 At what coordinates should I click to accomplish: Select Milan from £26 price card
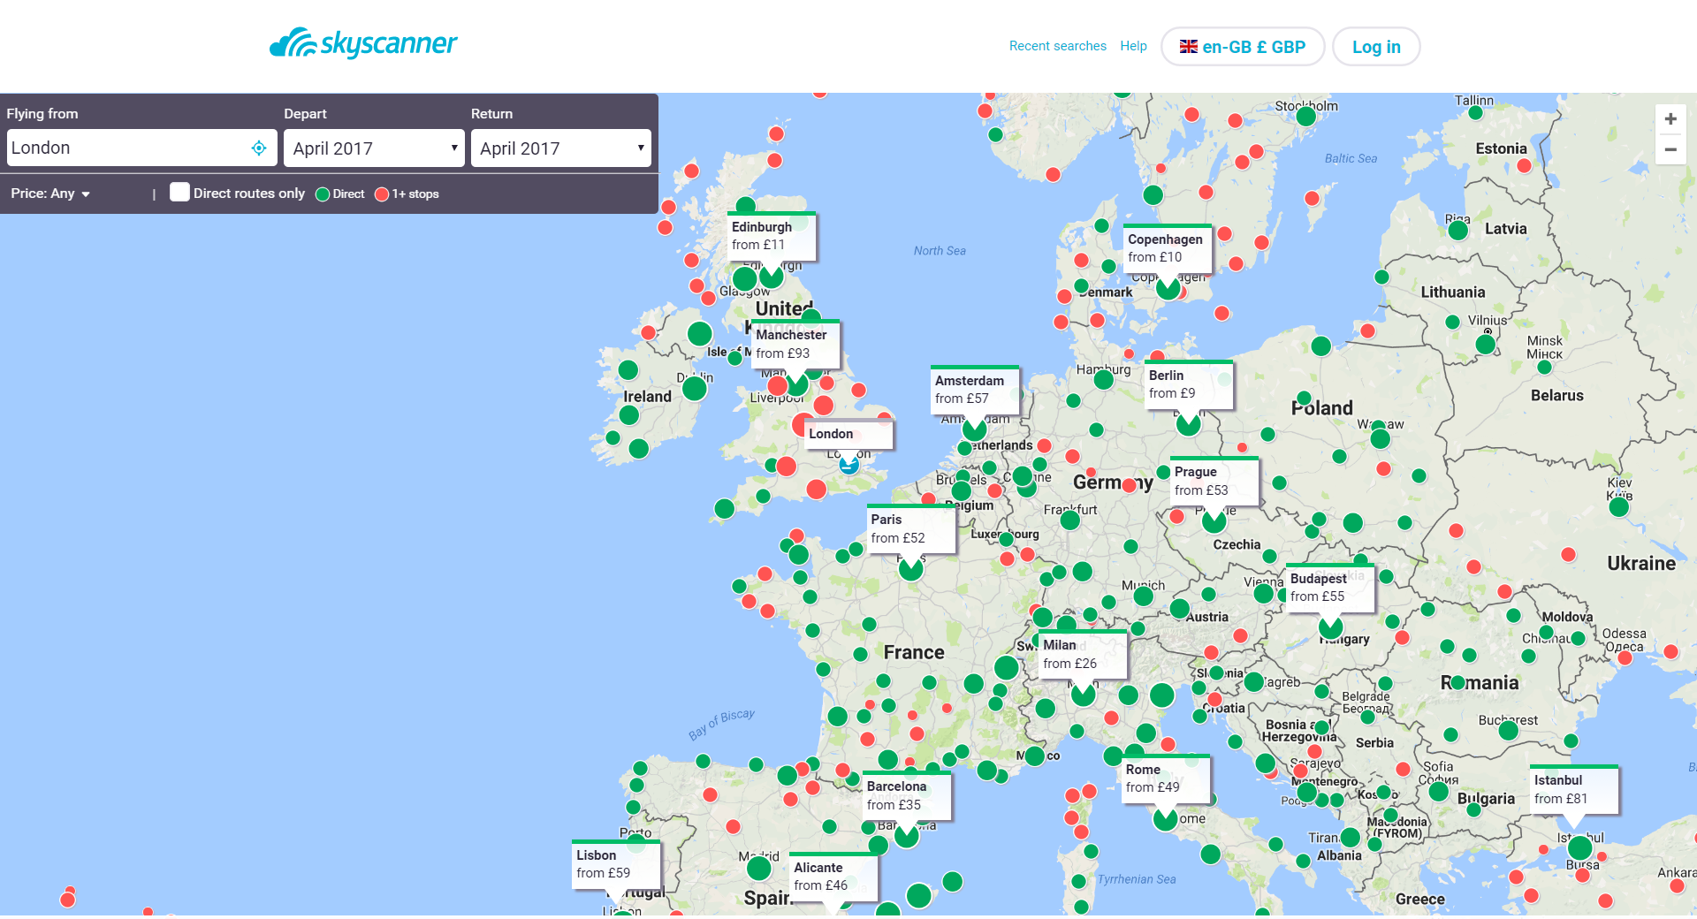tap(1083, 655)
